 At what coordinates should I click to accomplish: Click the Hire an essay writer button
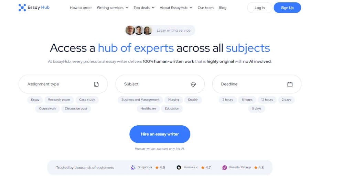pyautogui.click(x=160, y=134)
